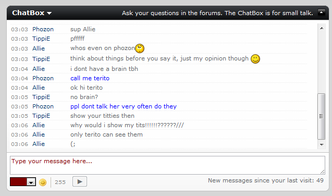Click the message 'no brain?'
The image size is (332, 196).
(x=84, y=97)
